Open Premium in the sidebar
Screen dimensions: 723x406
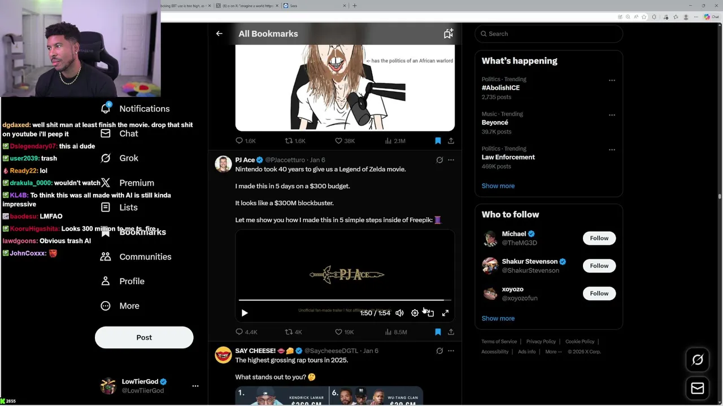click(127, 183)
